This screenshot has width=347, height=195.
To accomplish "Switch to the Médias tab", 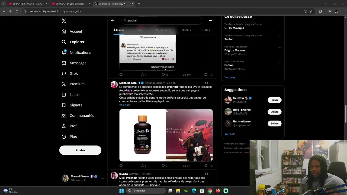I will (x=186, y=30).
